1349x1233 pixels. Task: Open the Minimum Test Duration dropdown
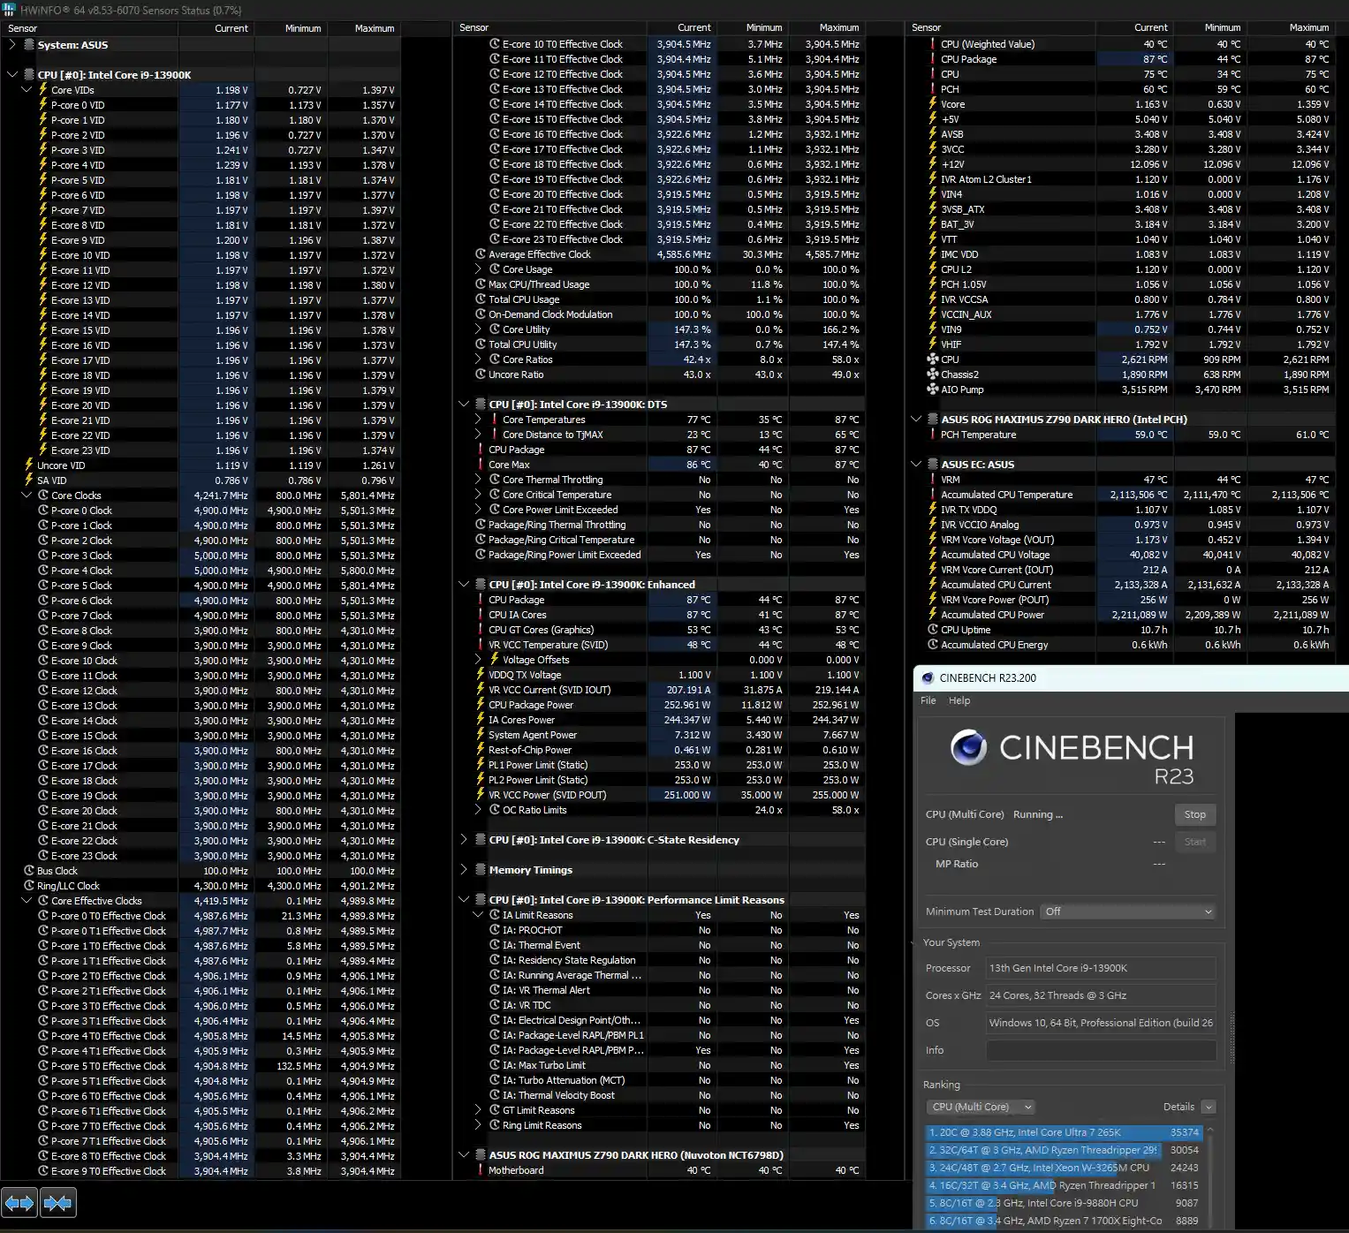point(1128,912)
